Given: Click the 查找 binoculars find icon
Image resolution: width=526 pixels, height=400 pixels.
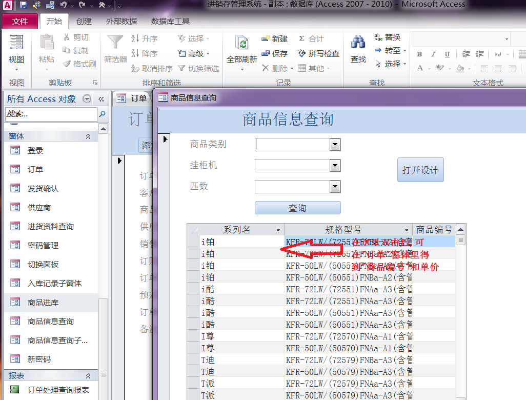Looking at the screenshot, I should tap(358, 43).
